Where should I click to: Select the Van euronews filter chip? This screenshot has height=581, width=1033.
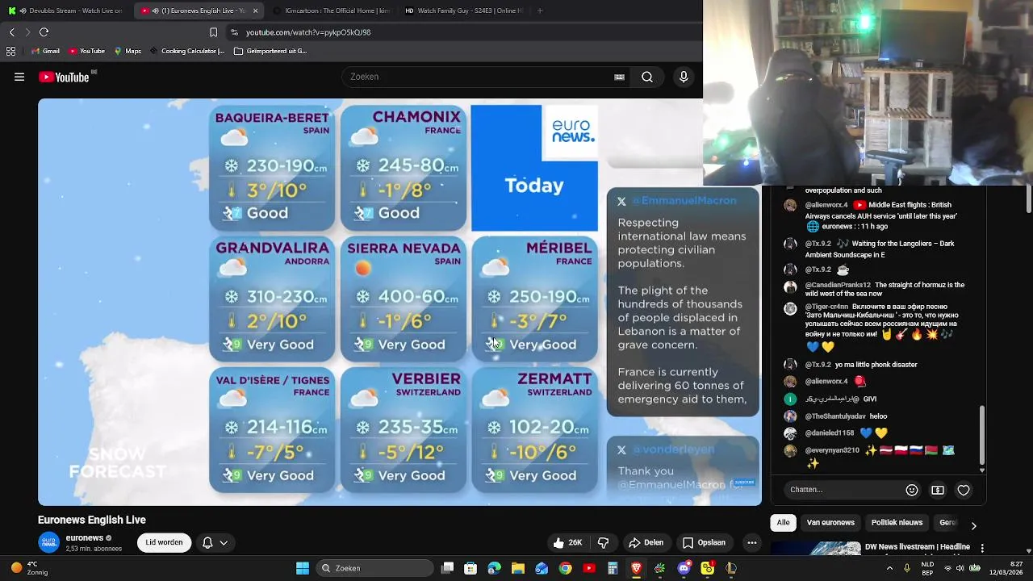[830, 522]
